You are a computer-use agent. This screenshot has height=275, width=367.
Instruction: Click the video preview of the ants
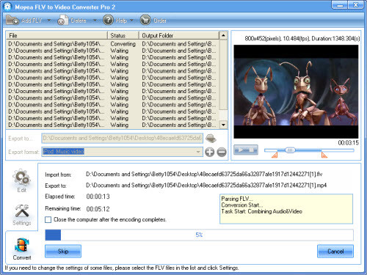click(x=296, y=92)
